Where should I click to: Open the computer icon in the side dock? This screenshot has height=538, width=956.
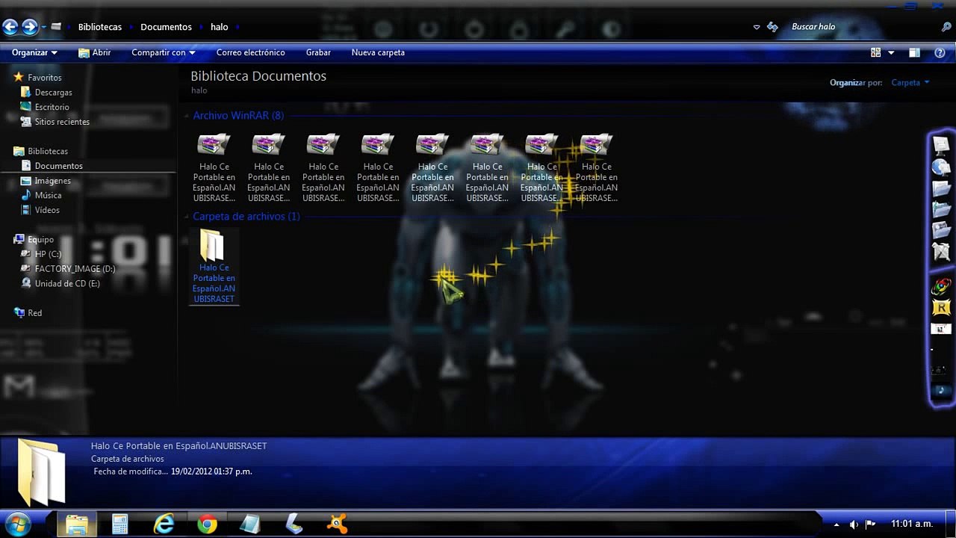click(x=941, y=146)
